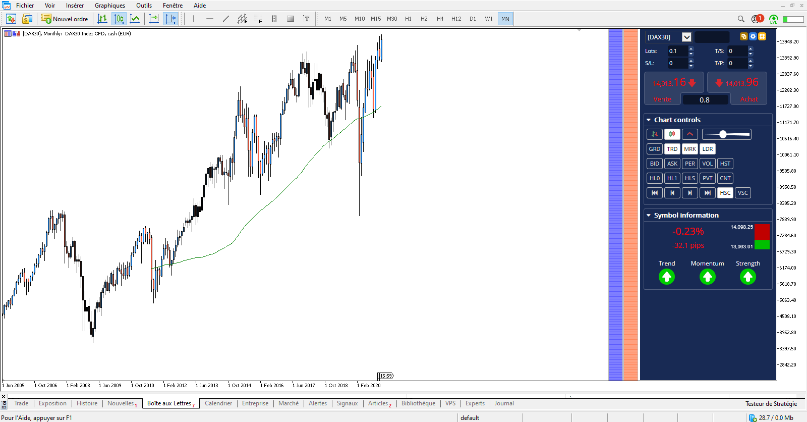The height and width of the screenshot is (422, 807).
Task: Toggle chart shift icon
Action: click(x=170, y=19)
